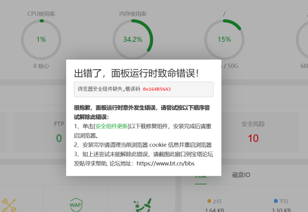Click the partially visible gauge at right edge
The height and width of the screenshot is (212, 308).
click(302, 39)
